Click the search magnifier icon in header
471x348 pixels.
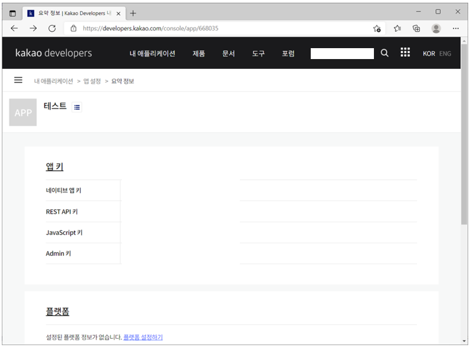click(x=384, y=53)
